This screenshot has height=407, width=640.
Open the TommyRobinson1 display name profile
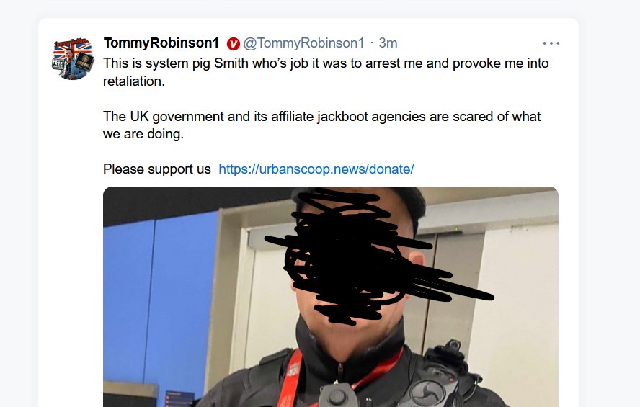click(161, 43)
